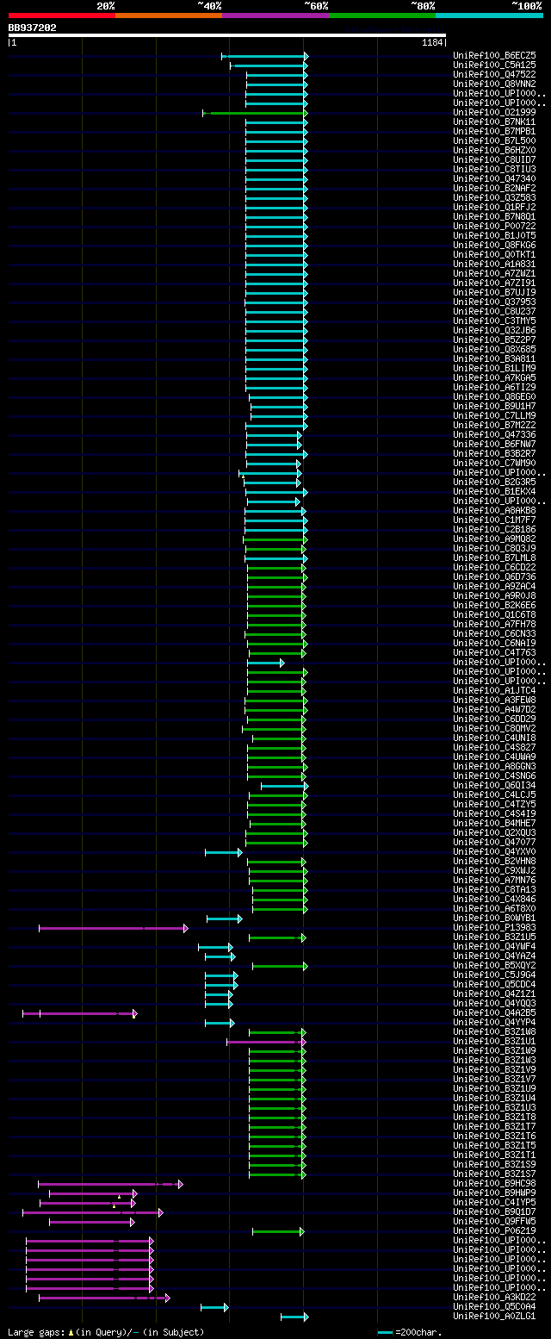This screenshot has height=1339, width=551.
Task: Open hit UniRef100_B6ECZ5
Action: (493, 55)
